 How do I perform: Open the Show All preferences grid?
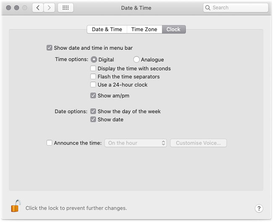point(66,8)
